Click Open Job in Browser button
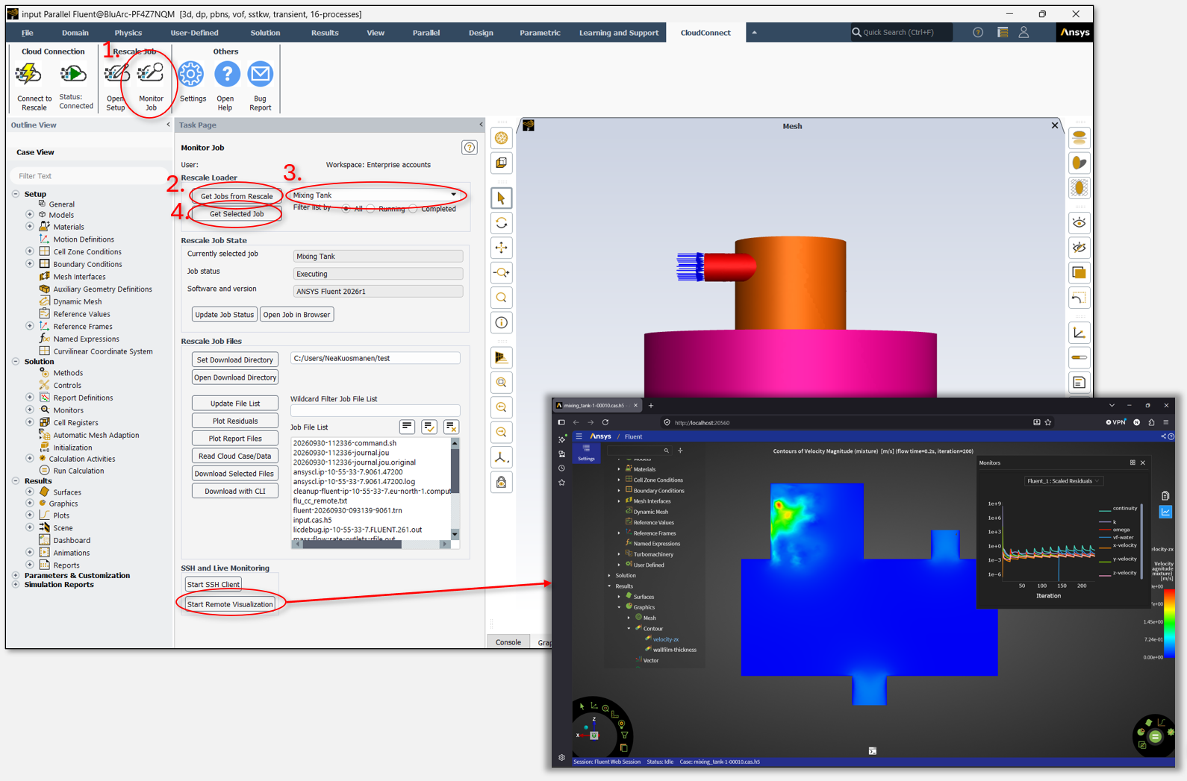 [297, 315]
